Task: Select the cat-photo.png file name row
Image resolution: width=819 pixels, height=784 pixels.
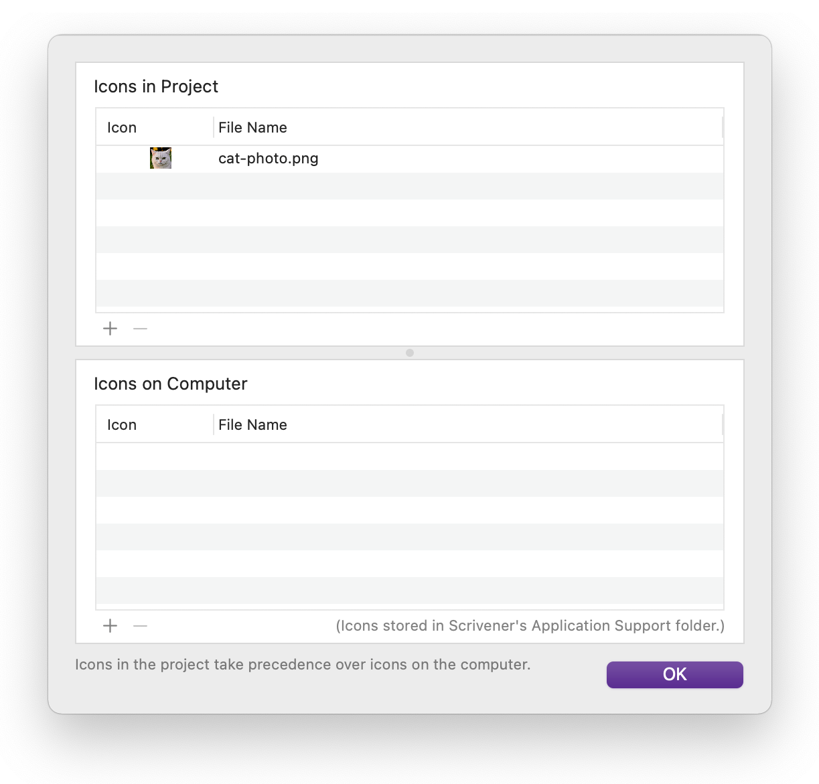Action: [x=269, y=159]
